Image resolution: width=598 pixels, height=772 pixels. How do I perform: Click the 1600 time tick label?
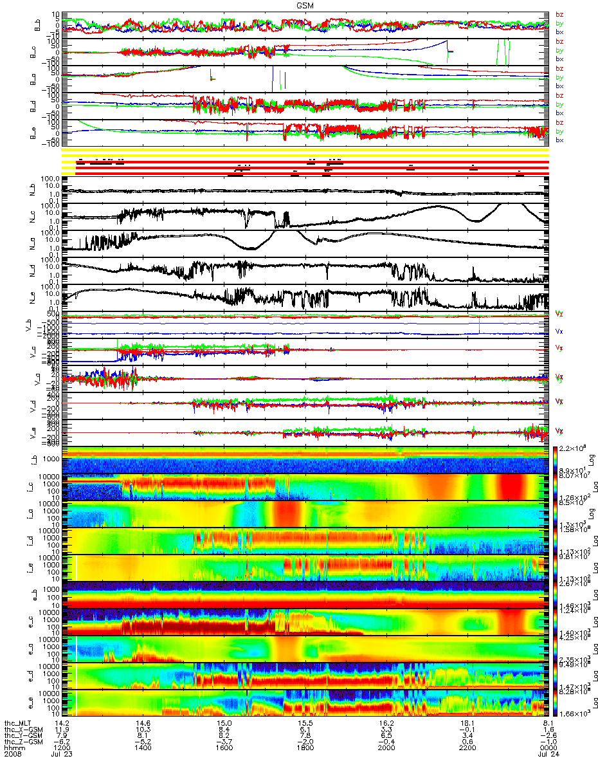click(x=224, y=748)
